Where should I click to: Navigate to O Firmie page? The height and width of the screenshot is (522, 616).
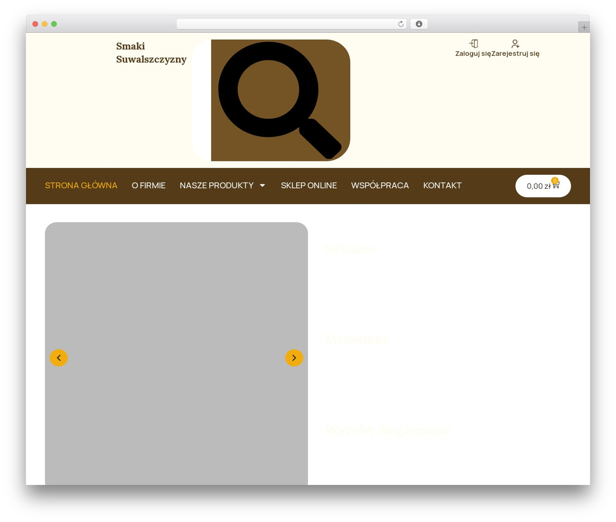click(149, 185)
